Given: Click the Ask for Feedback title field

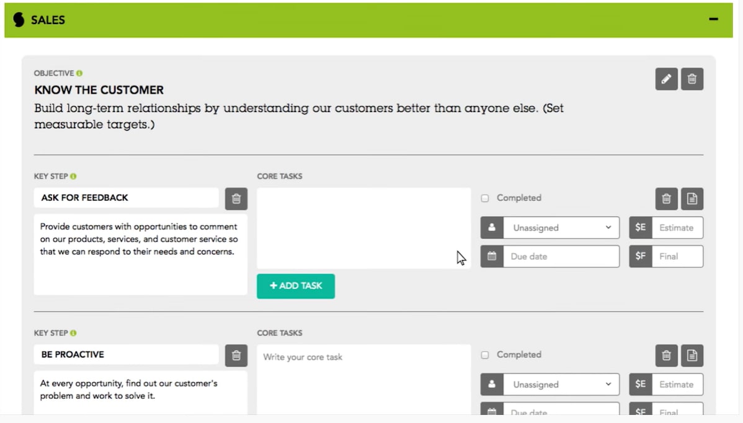Looking at the screenshot, I should [x=126, y=198].
